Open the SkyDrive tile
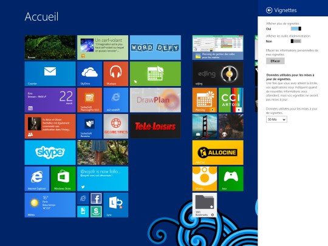 [89, 74]
